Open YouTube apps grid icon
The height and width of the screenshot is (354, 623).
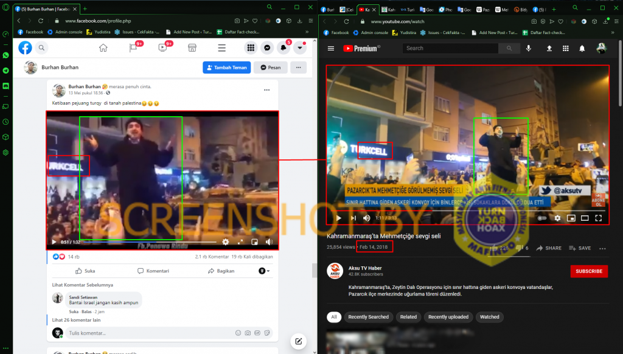(565, 49)
